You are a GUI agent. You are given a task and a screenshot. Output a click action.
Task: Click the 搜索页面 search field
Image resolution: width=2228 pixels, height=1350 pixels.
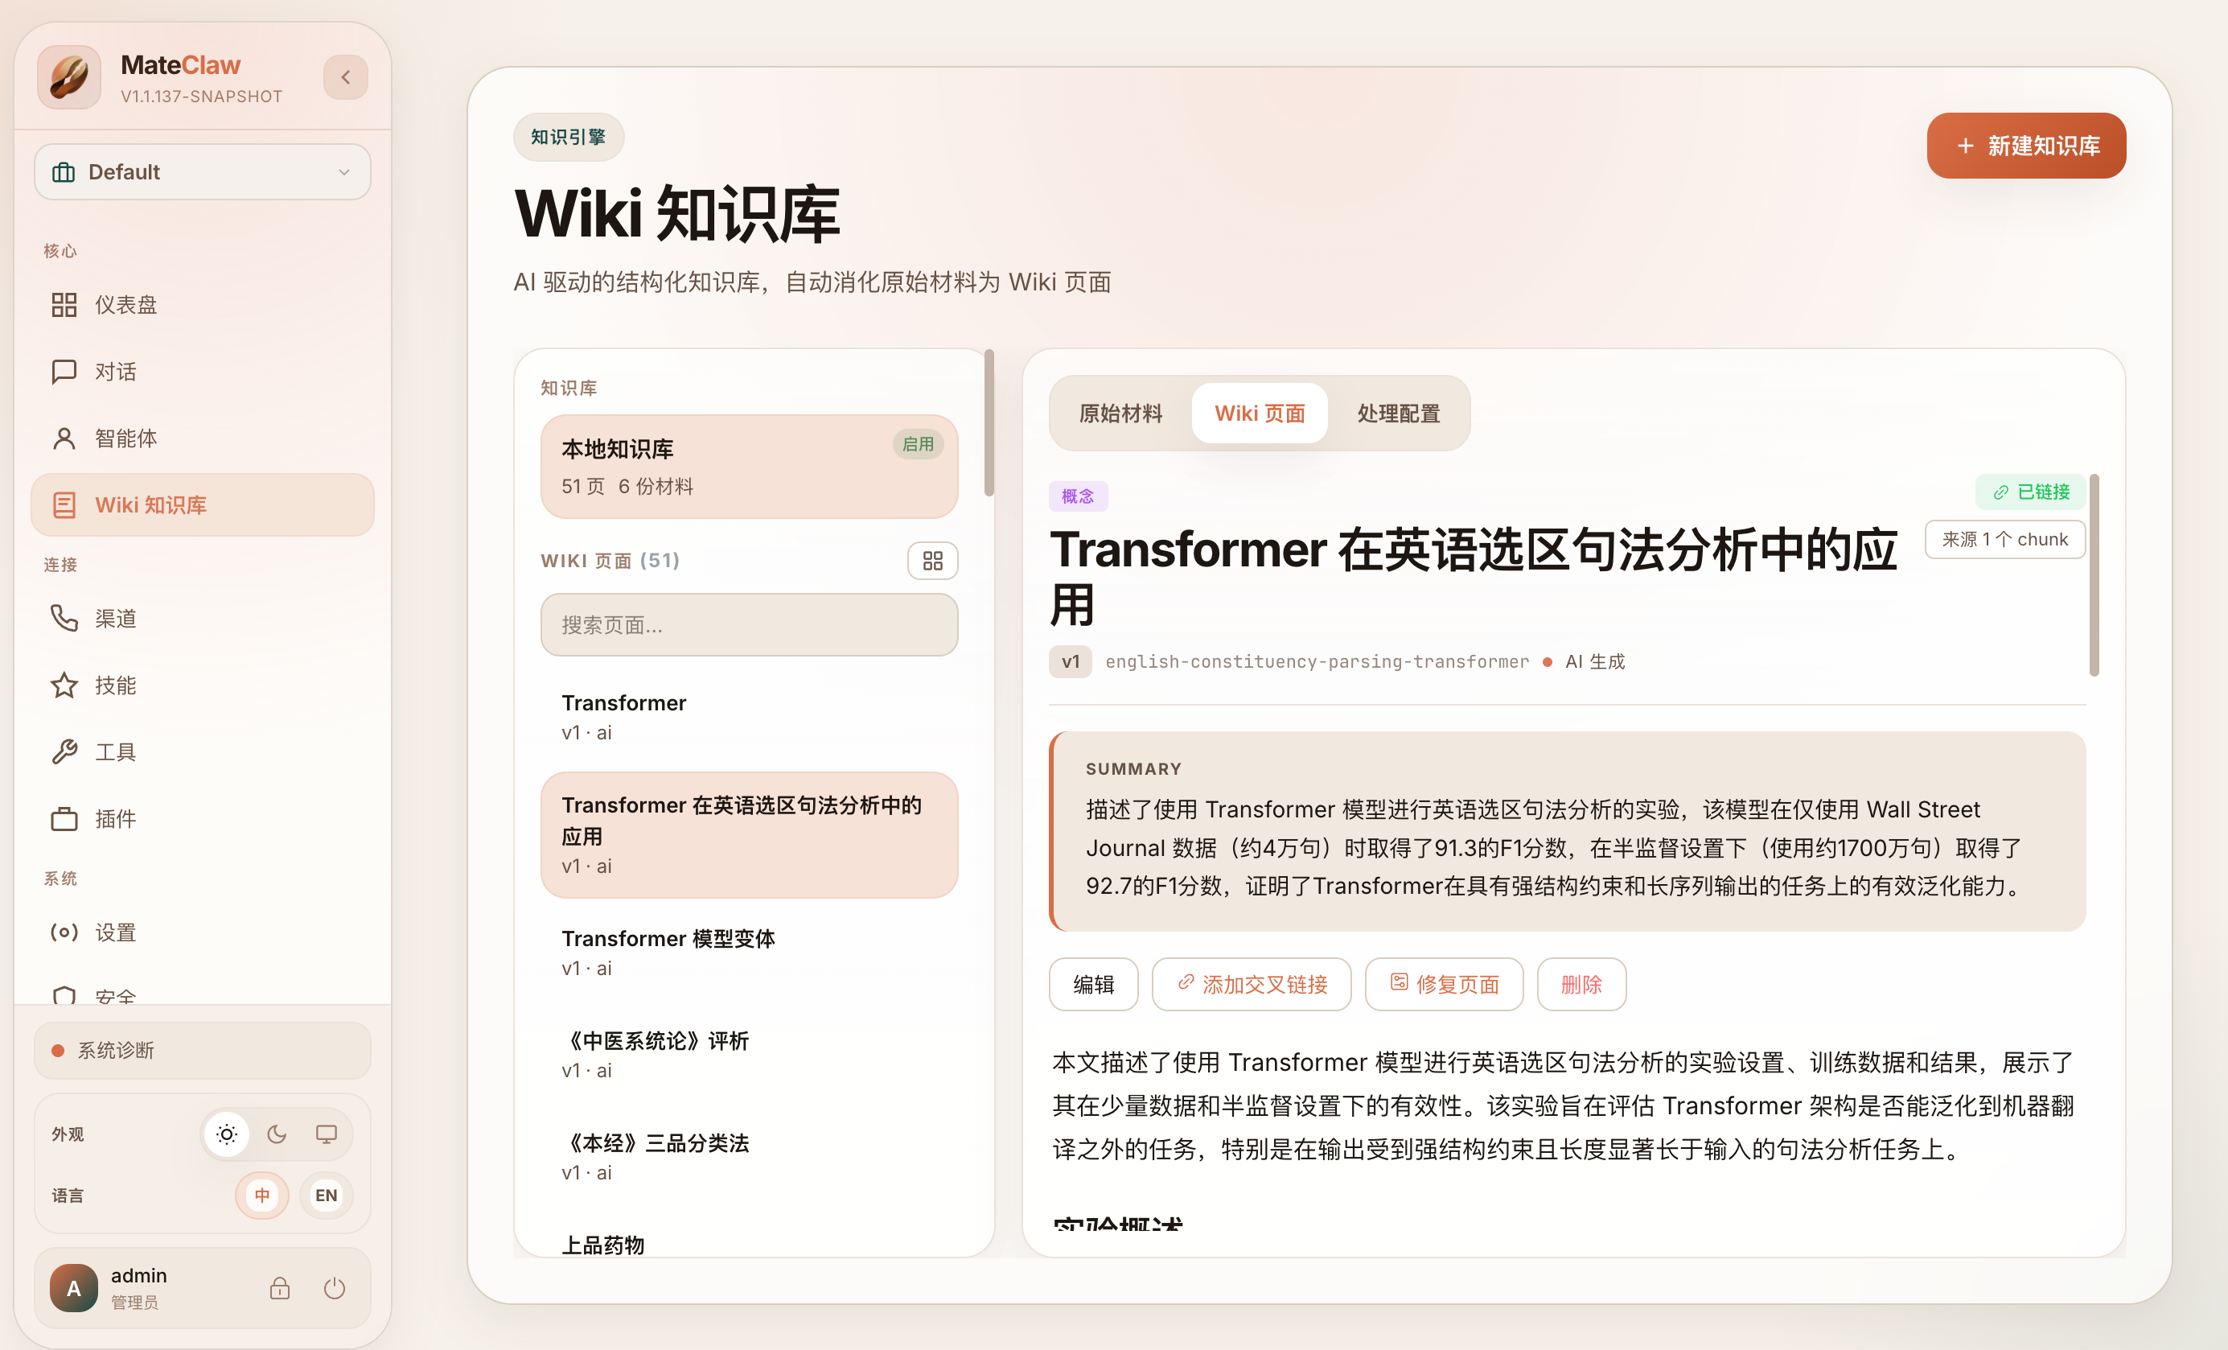click(x=749, y=624)
